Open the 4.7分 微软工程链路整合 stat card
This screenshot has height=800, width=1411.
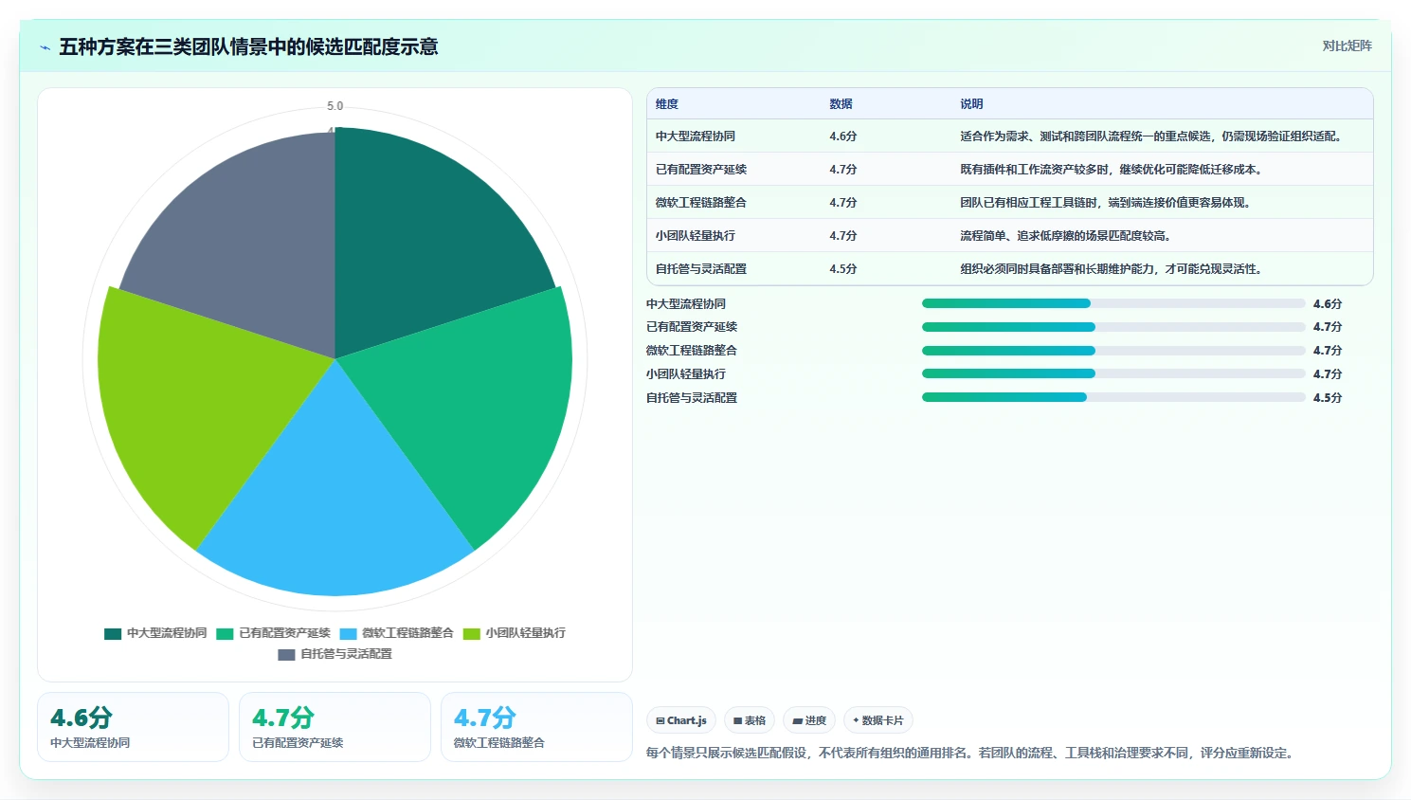(x=536, y=727)
